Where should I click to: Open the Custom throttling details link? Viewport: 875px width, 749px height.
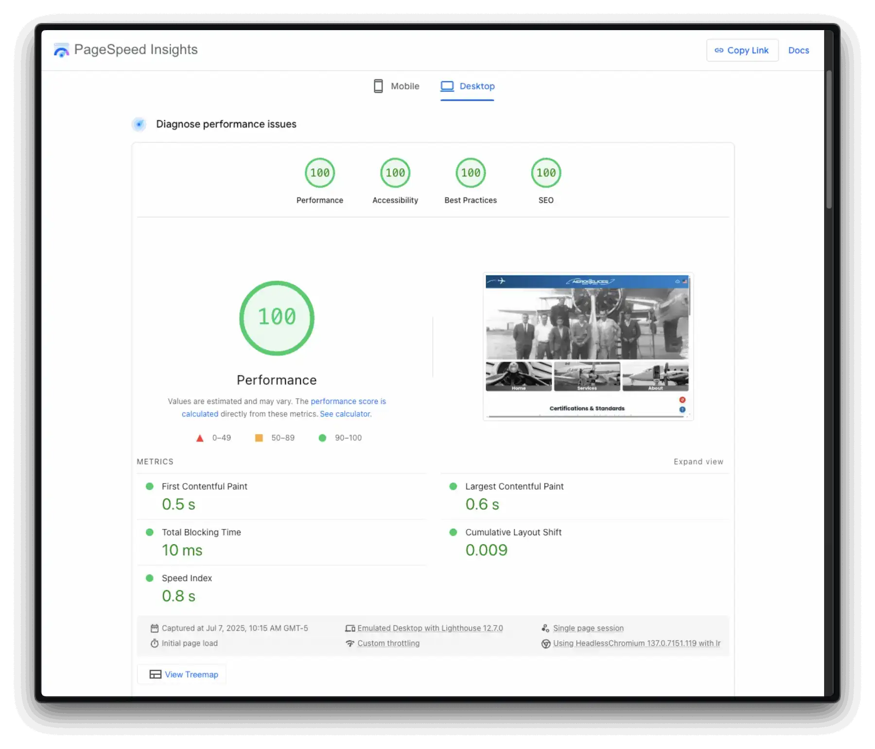[x=388, y=644]
